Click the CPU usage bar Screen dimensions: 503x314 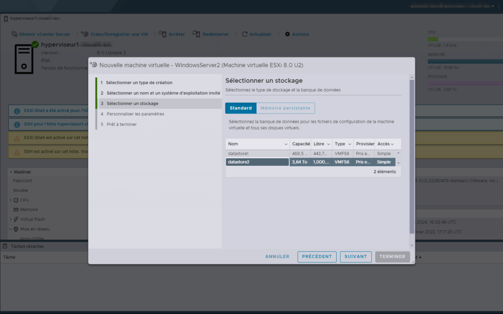tap(465, 39)
